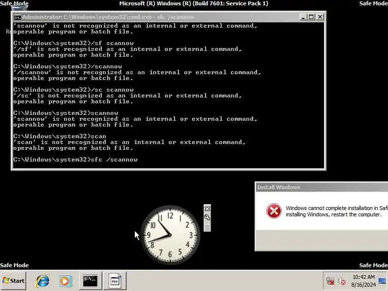The height and width of the screenshot is (291, 388).
Task: Click the 'C:\Windows\system32>scan' line
Action: (x=59, y=136)
